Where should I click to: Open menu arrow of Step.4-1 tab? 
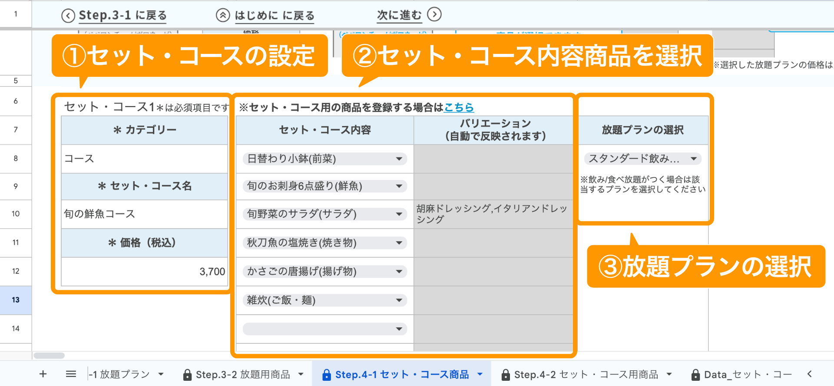click(480, 374)
